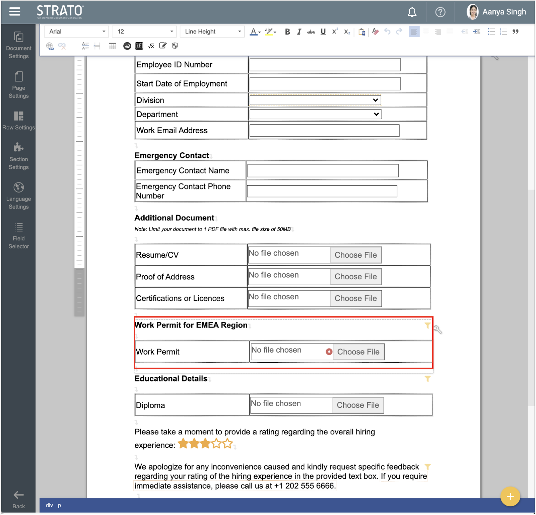Toggle italic formatting
The height and width of the screenshot is (515, 536).
pos(299,31)
